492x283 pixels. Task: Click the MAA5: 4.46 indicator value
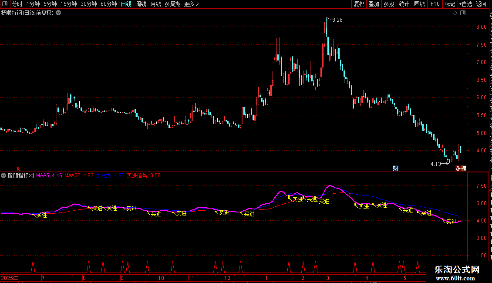coord(49,175)
